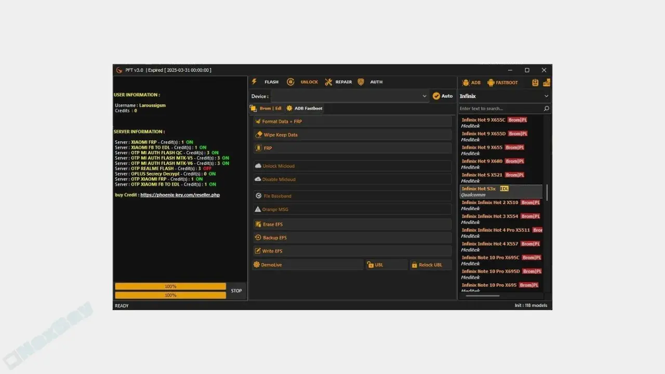Click the model list vertical scrollbar

click(547, 192)
